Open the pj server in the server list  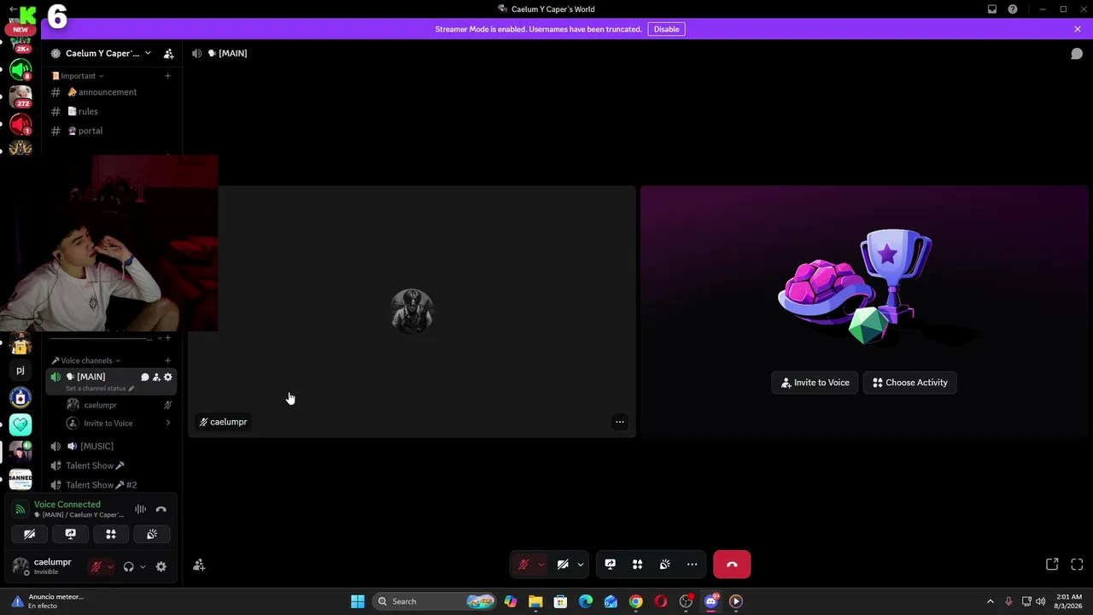point(20,370)
